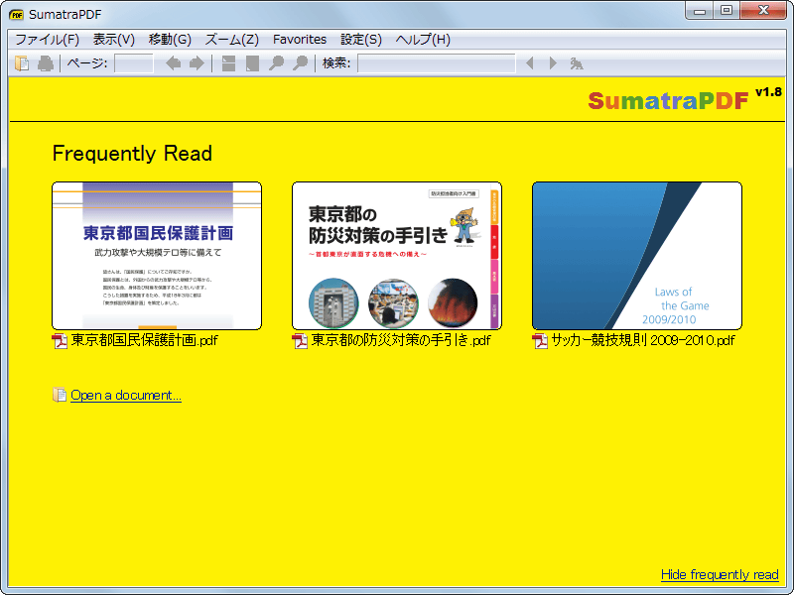Open the ファイル(F) menu
The image size is (794, 595).
coord(47,40)
